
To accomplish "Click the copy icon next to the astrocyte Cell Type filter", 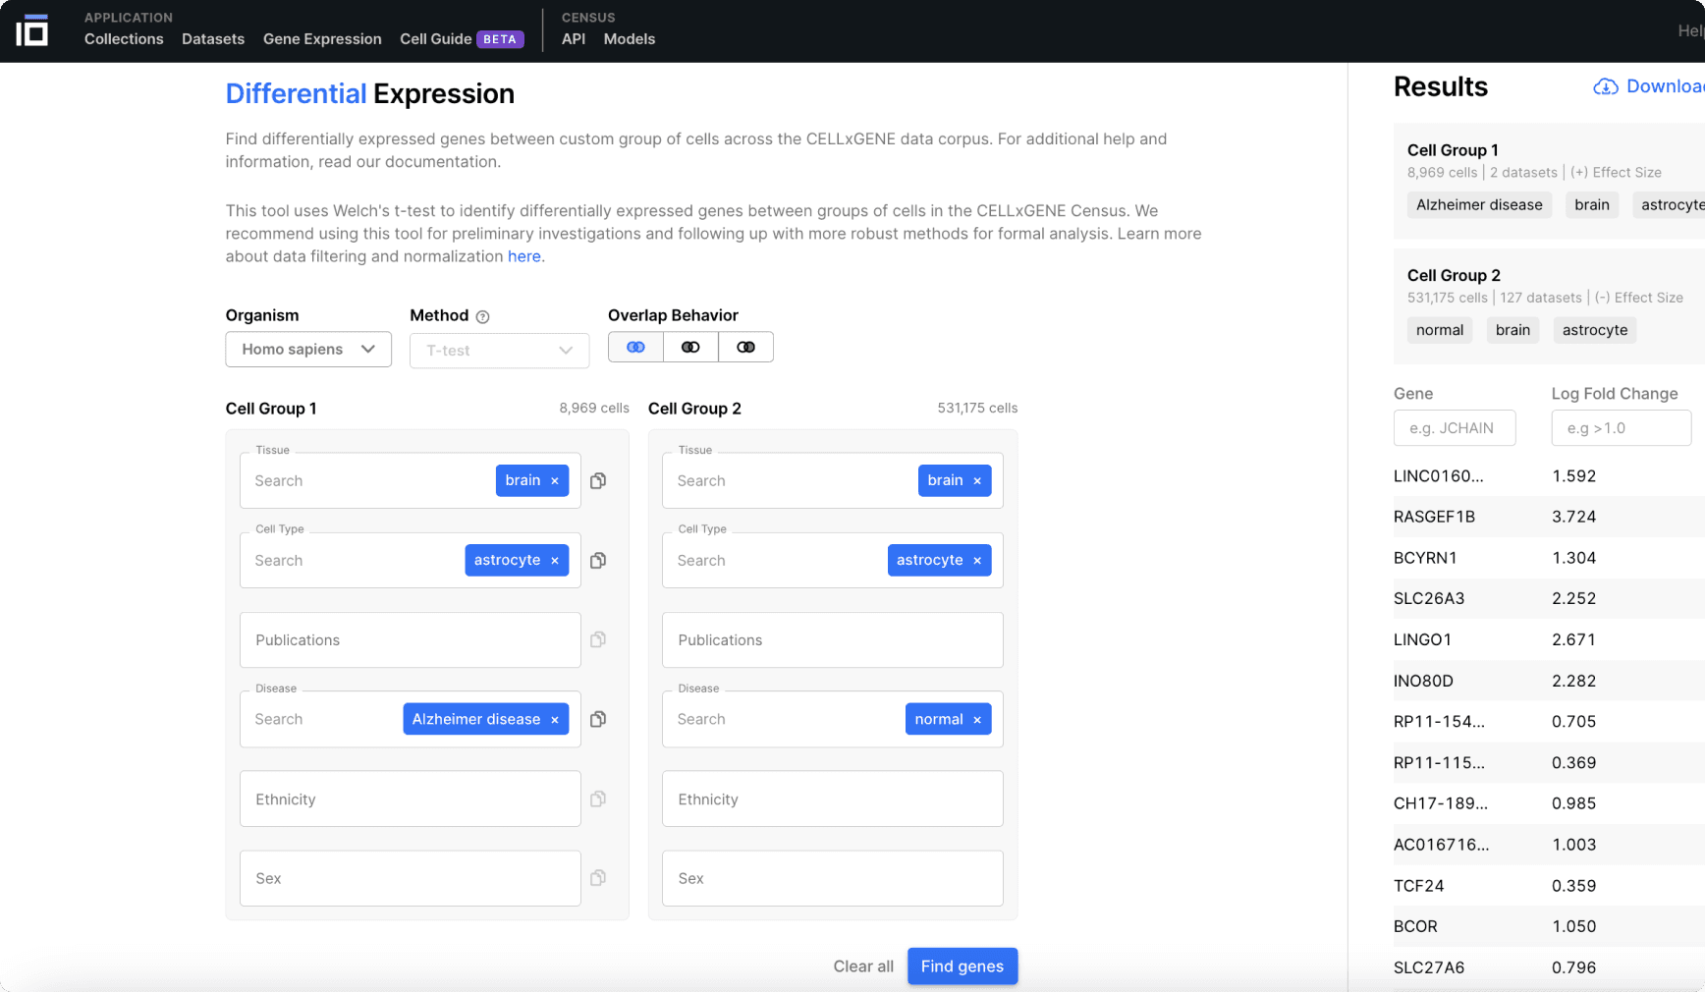I will tap(598, 560).
